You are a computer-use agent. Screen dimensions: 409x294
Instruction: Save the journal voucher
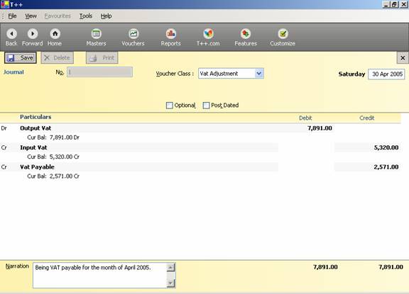pos(21,58)
